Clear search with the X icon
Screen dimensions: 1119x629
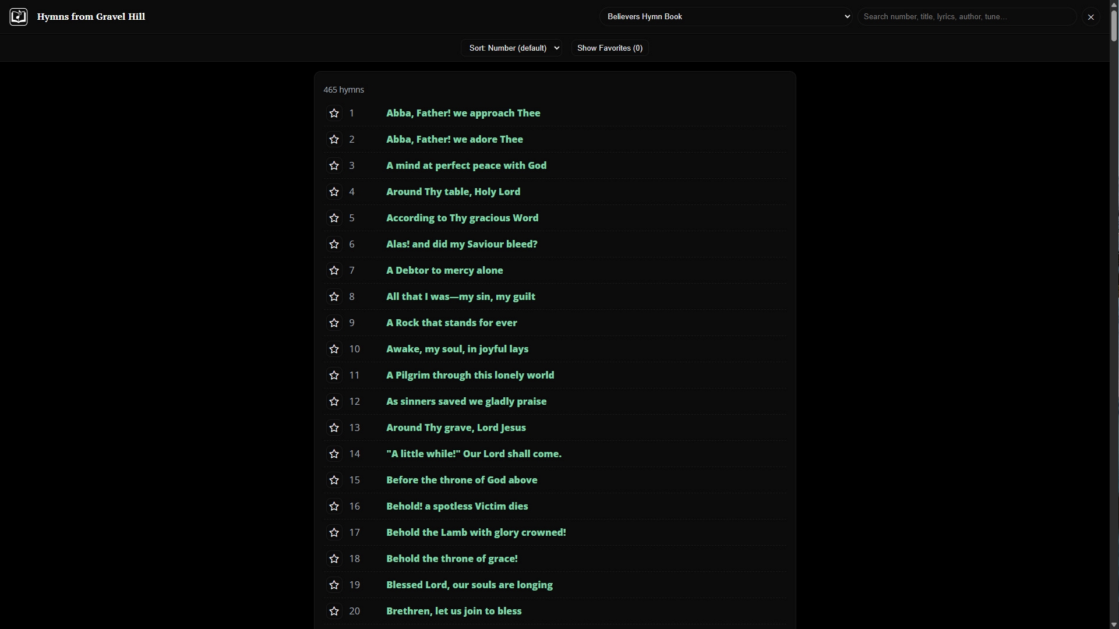[x=1091, y=17]
